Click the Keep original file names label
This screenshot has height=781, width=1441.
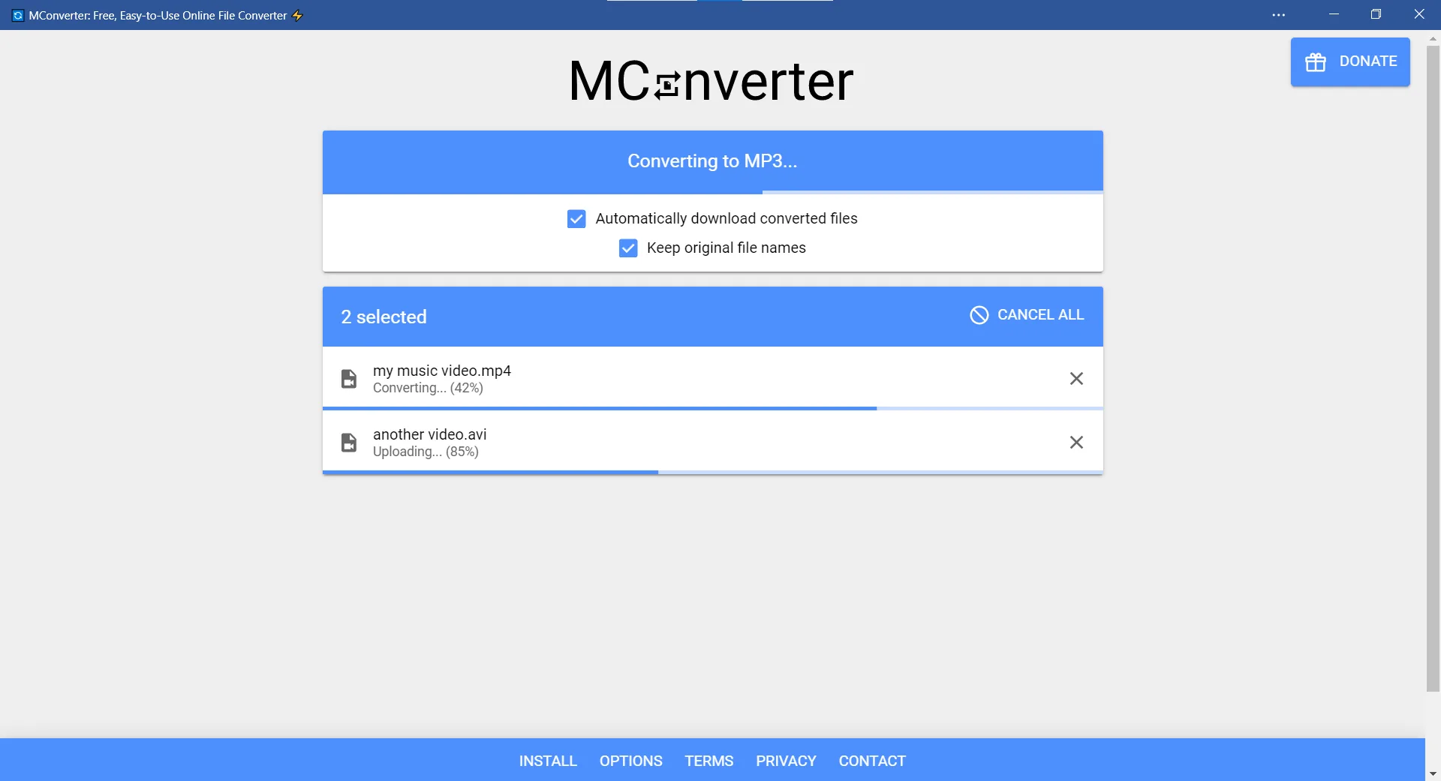(726, 248)
